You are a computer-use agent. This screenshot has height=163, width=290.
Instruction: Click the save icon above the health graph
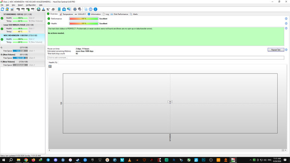tap(50, 66)
